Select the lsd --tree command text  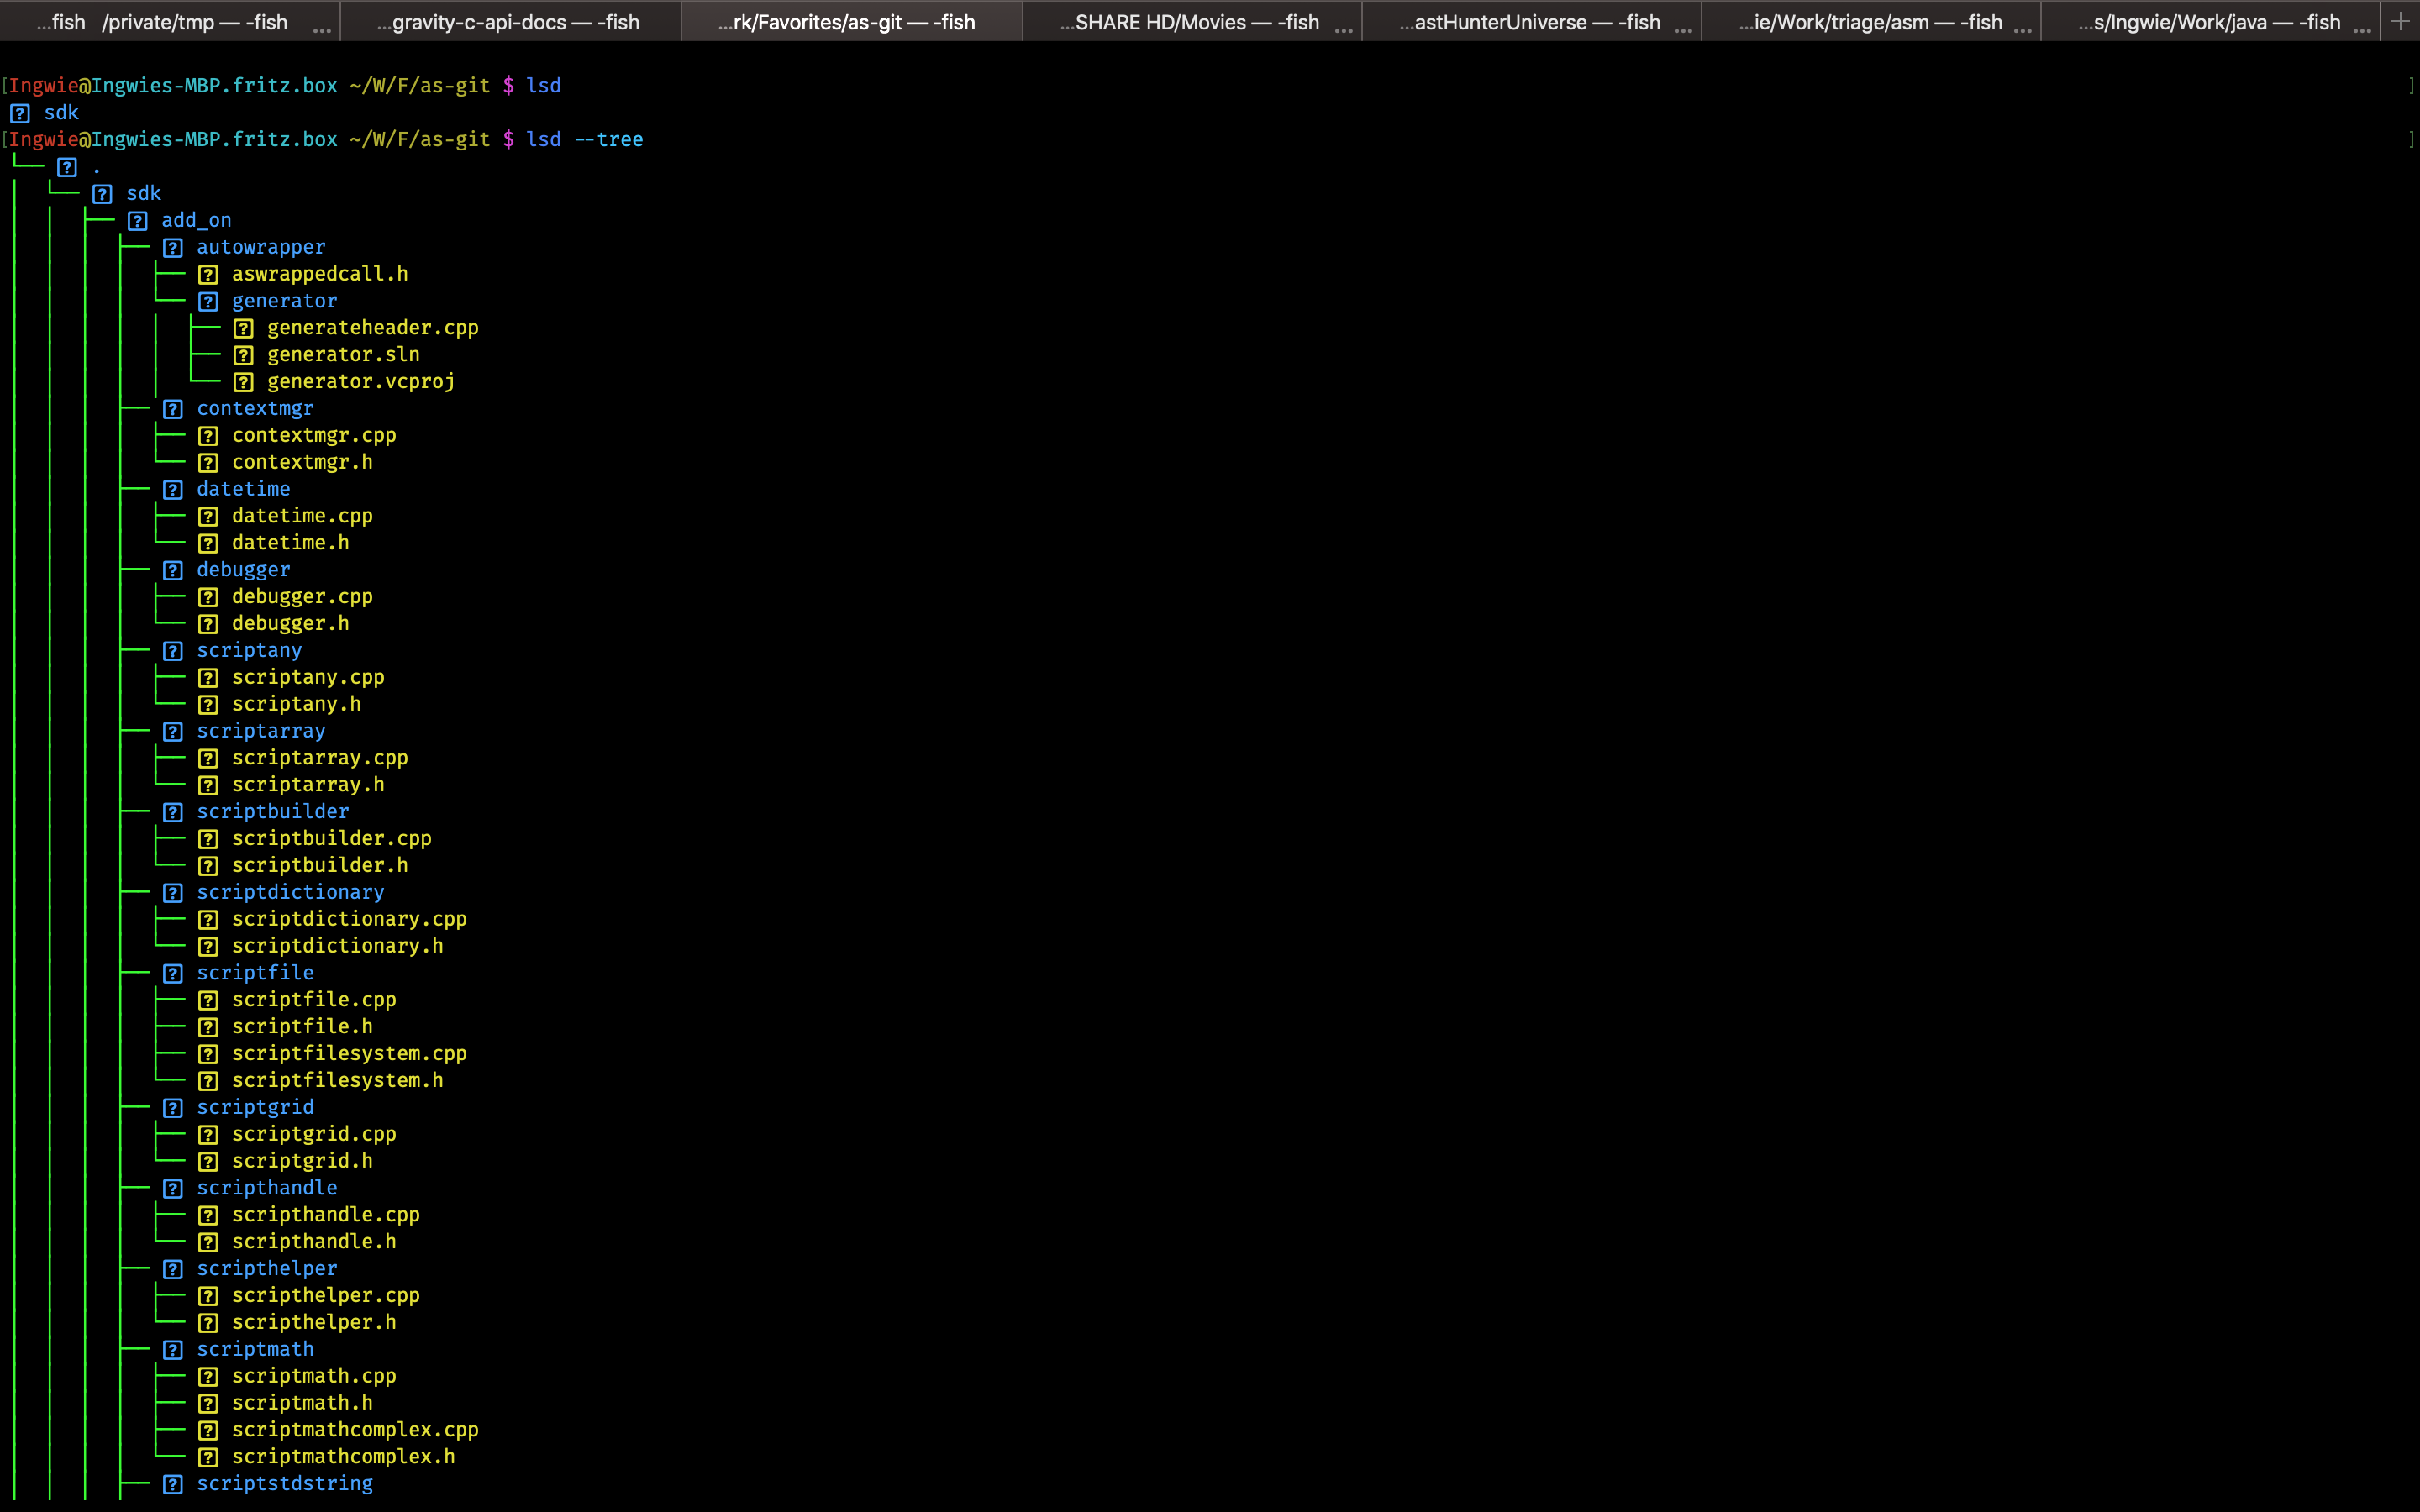pyautogui.click(x=586, y=139)
